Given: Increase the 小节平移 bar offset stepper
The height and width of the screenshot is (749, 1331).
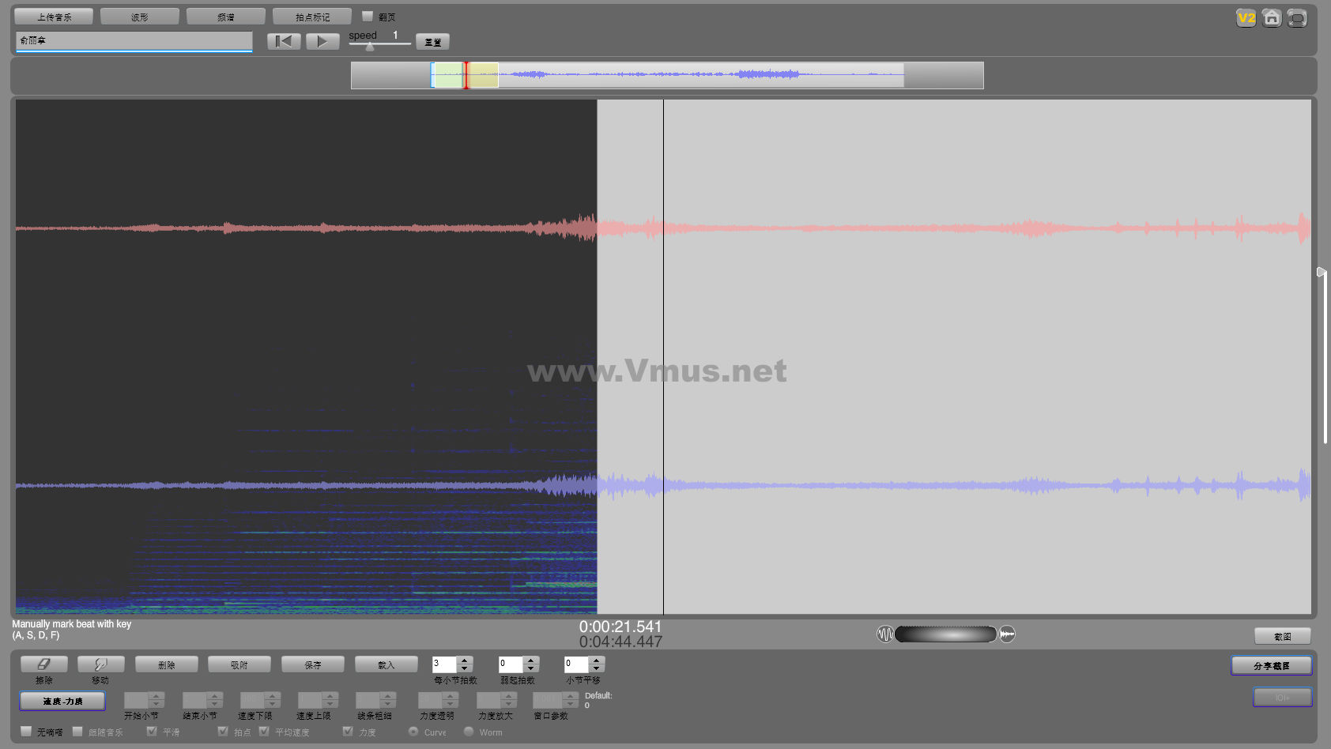Looking at the screenshot, I should point(597,661).
